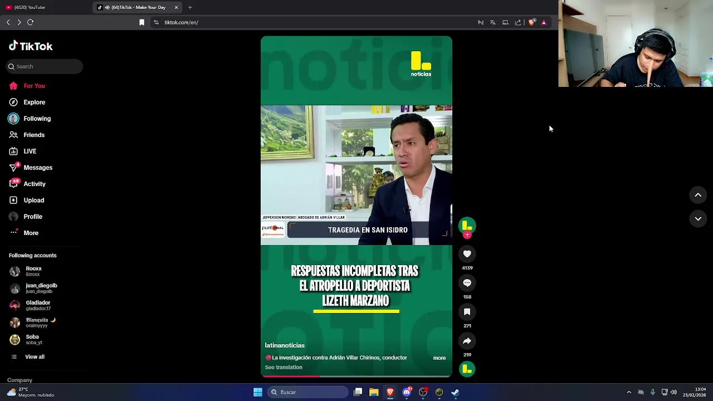The image size is (713, 401).
Task: Open the browser share icon
Action: pyautogui.click(x=518, y=22)
